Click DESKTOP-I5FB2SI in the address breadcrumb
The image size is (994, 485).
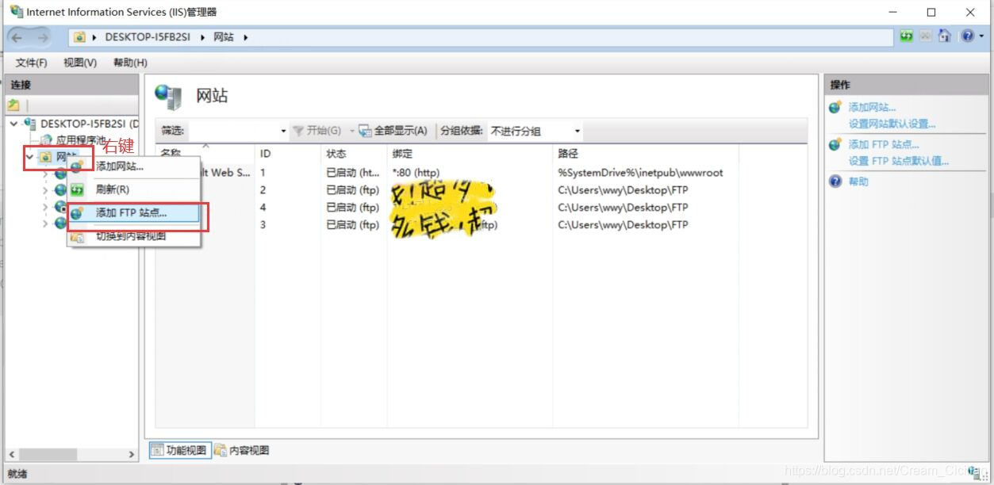(x=148, y=37)
